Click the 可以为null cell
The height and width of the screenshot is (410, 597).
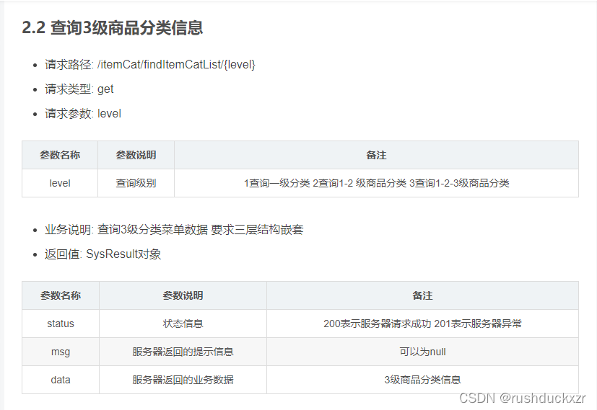pyautogui.click(x=422, y=352)
